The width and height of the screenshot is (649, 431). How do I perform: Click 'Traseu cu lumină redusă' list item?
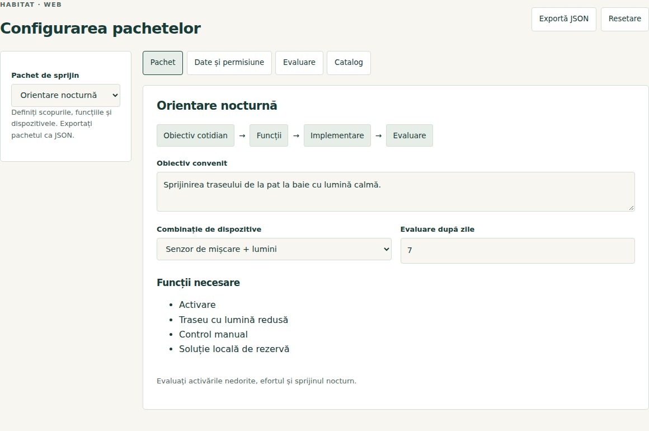[x=233, y=320]
